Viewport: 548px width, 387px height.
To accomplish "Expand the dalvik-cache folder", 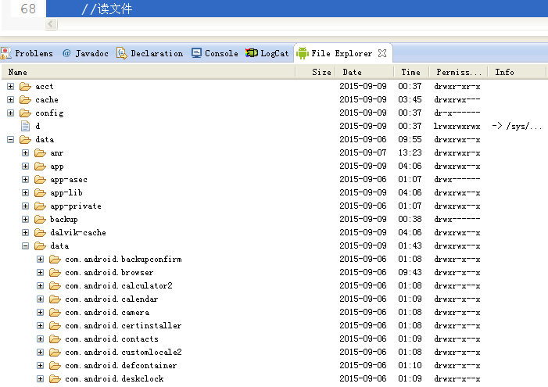I will (25, 232).
